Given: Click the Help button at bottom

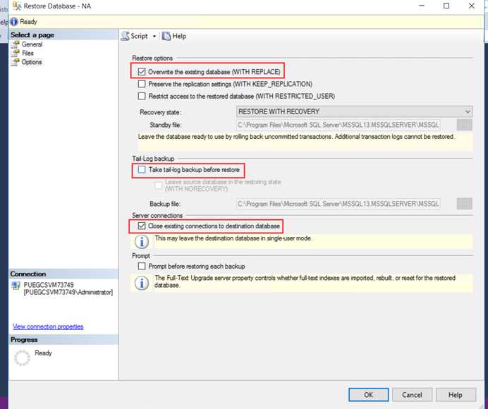Looking at the screenshot, I should (455, 395).
